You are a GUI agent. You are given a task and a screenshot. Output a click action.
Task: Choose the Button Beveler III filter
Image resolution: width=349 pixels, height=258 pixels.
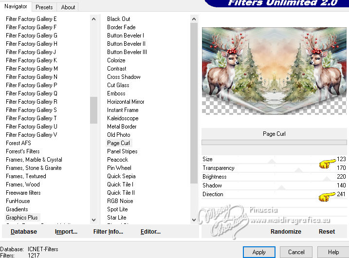[x=127, y=52]
